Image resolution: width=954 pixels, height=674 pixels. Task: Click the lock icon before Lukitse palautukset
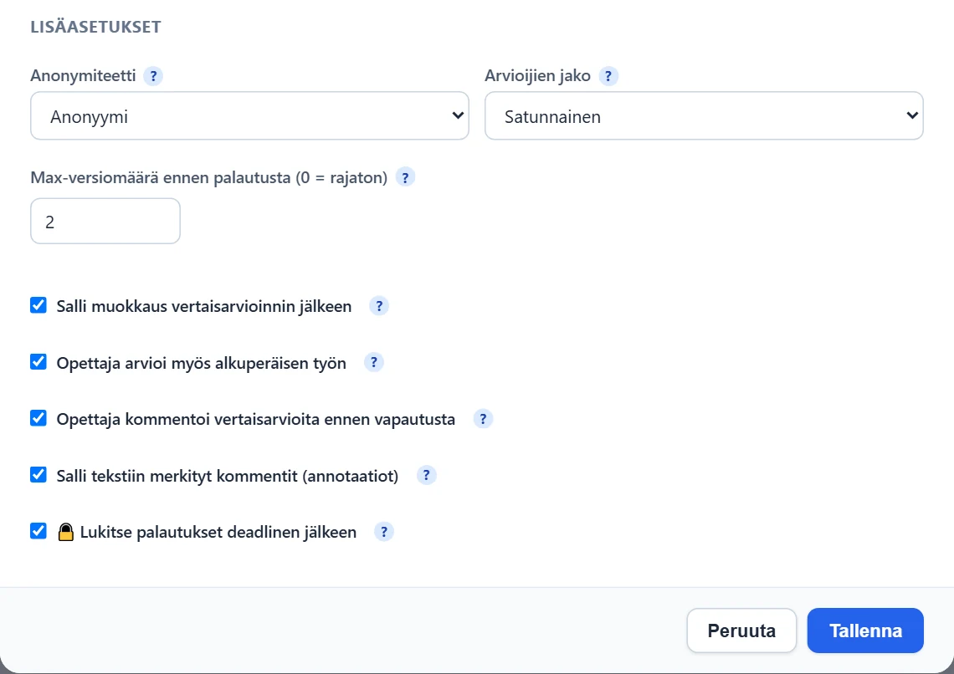tap(66, 532)
